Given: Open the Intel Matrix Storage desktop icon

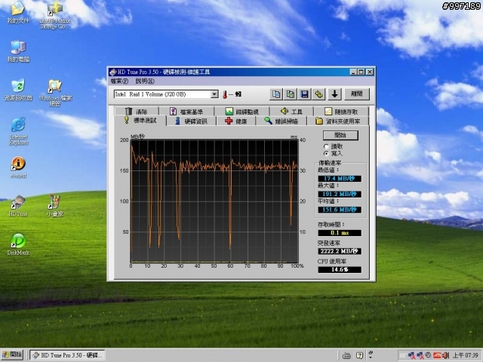Looking at the screenshot, I should (x=55, y=15).
